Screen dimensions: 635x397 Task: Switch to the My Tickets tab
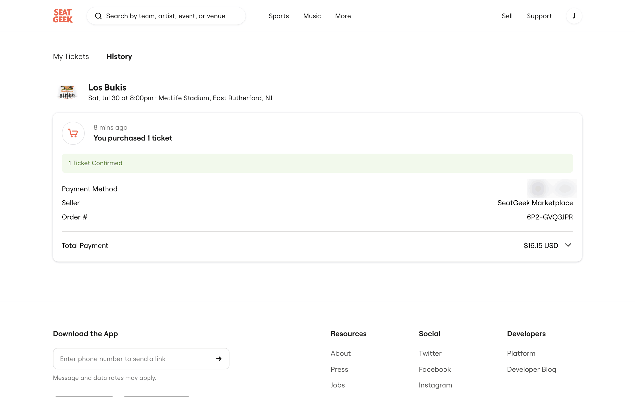pyautogui.click(x=71, y=56)
